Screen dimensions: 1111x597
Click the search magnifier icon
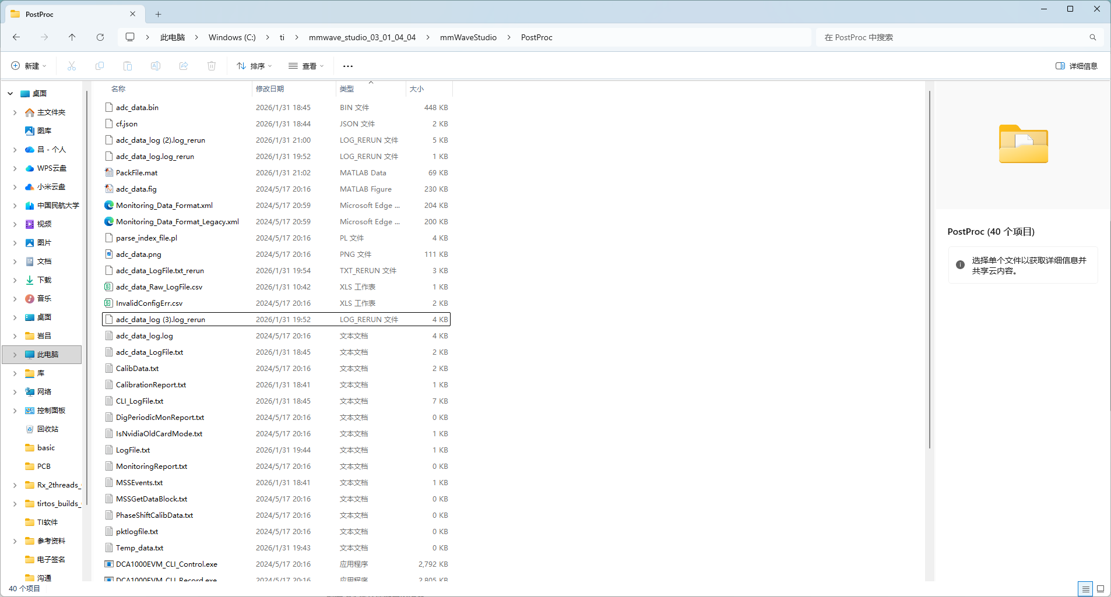coord(1093,37)
